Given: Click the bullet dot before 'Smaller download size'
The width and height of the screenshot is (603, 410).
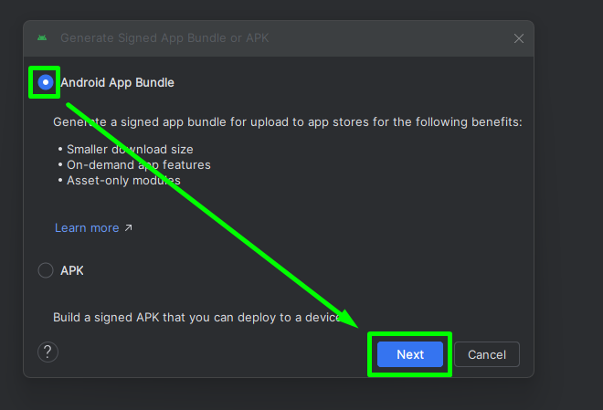Looking at the screenshot, I should (60, 150).
